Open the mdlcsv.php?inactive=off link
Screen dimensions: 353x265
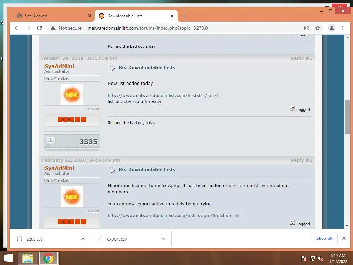tap(174, 215)
